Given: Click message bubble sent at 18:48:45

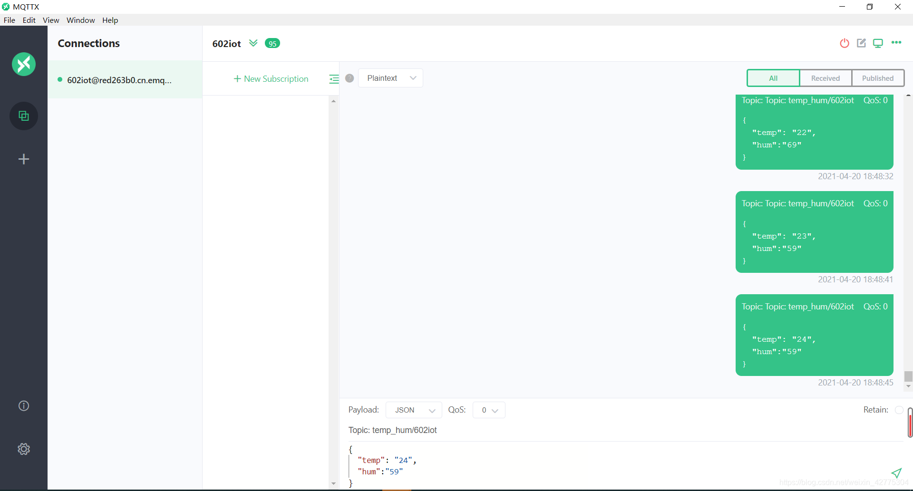Looking at the screenshot, I should 814,335.
